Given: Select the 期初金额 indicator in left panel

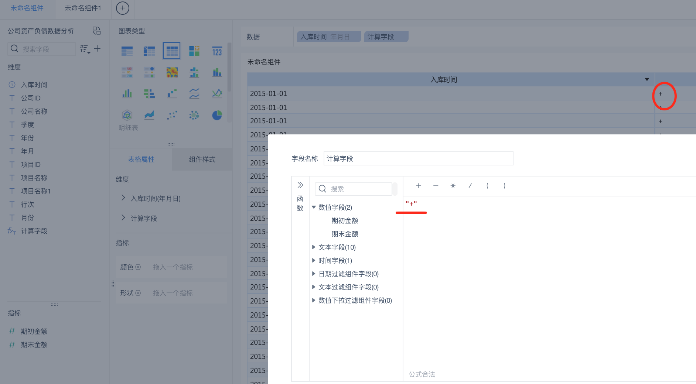Looking at the screenshot, I should [x=34, y=331].
